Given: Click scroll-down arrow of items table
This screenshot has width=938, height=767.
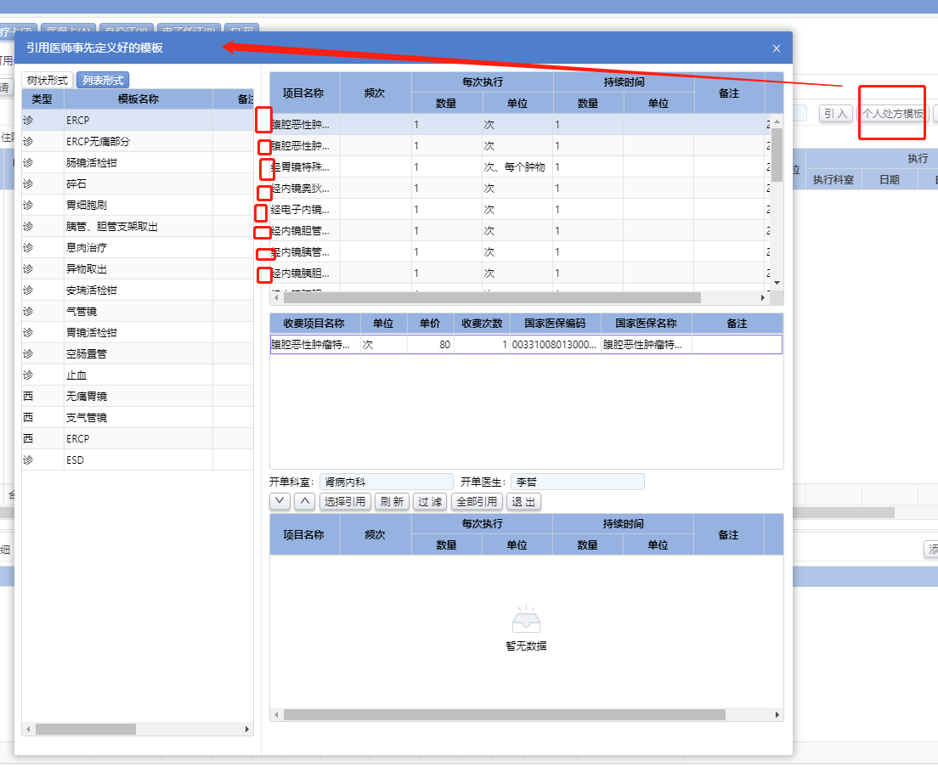Looking at the screenshot, I should 777,282.
